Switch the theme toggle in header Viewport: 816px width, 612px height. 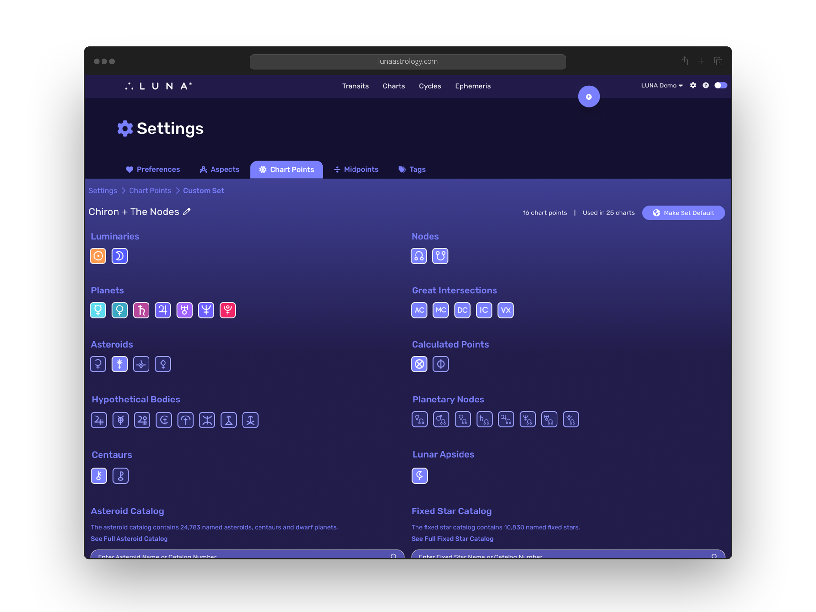(720, 86)
